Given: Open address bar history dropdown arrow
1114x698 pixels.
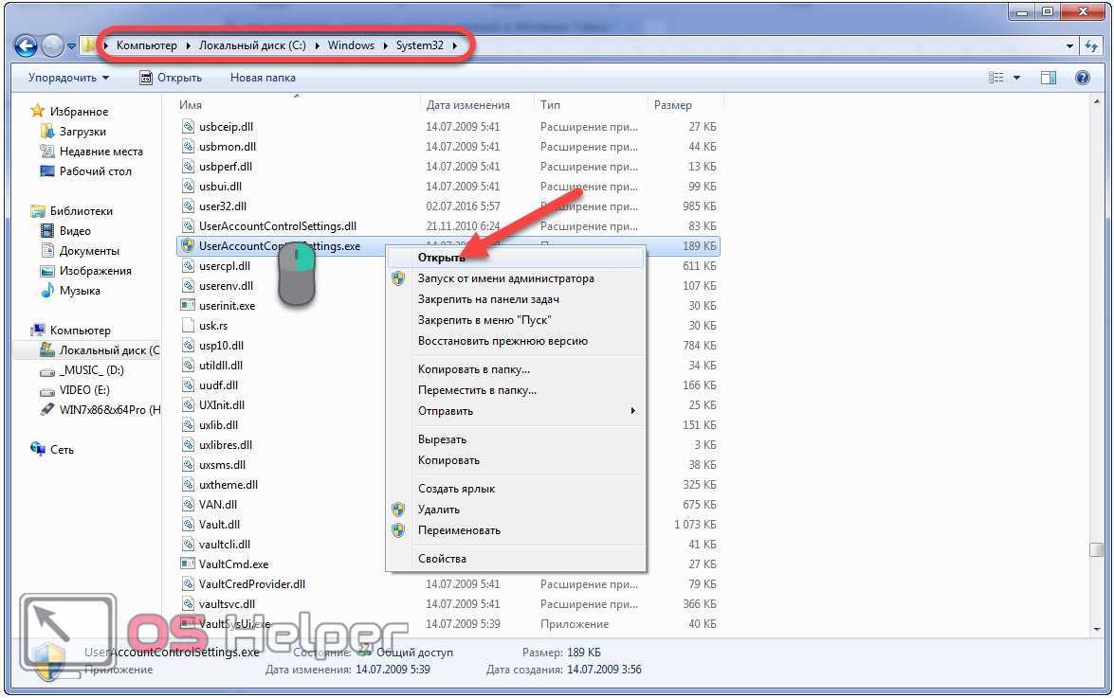Looking at the screenshot, I should point(1069,45).
